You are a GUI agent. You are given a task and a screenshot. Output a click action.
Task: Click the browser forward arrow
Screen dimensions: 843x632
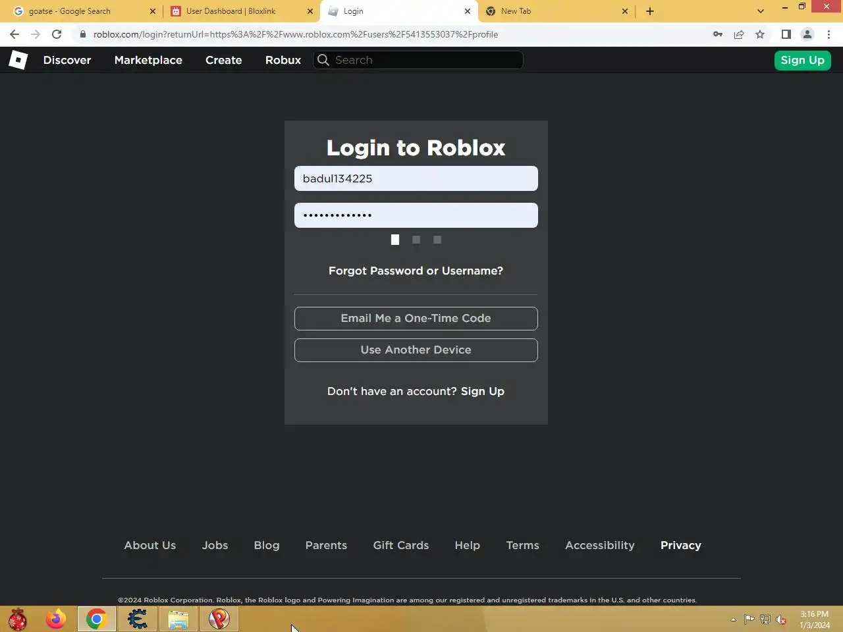click(36, 34)
